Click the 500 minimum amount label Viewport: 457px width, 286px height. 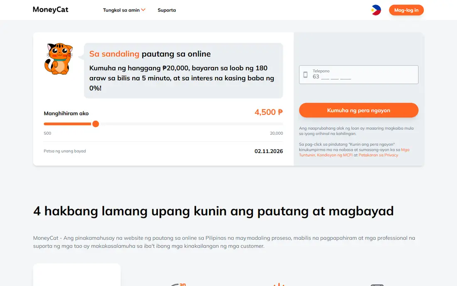pyautogui.click(x=47, y=133)
